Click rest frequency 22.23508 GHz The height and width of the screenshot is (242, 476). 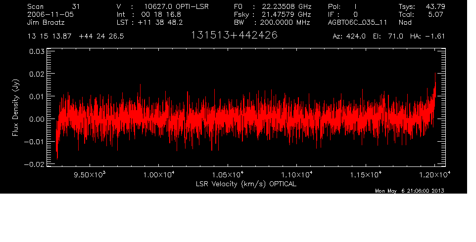[287, 6]
